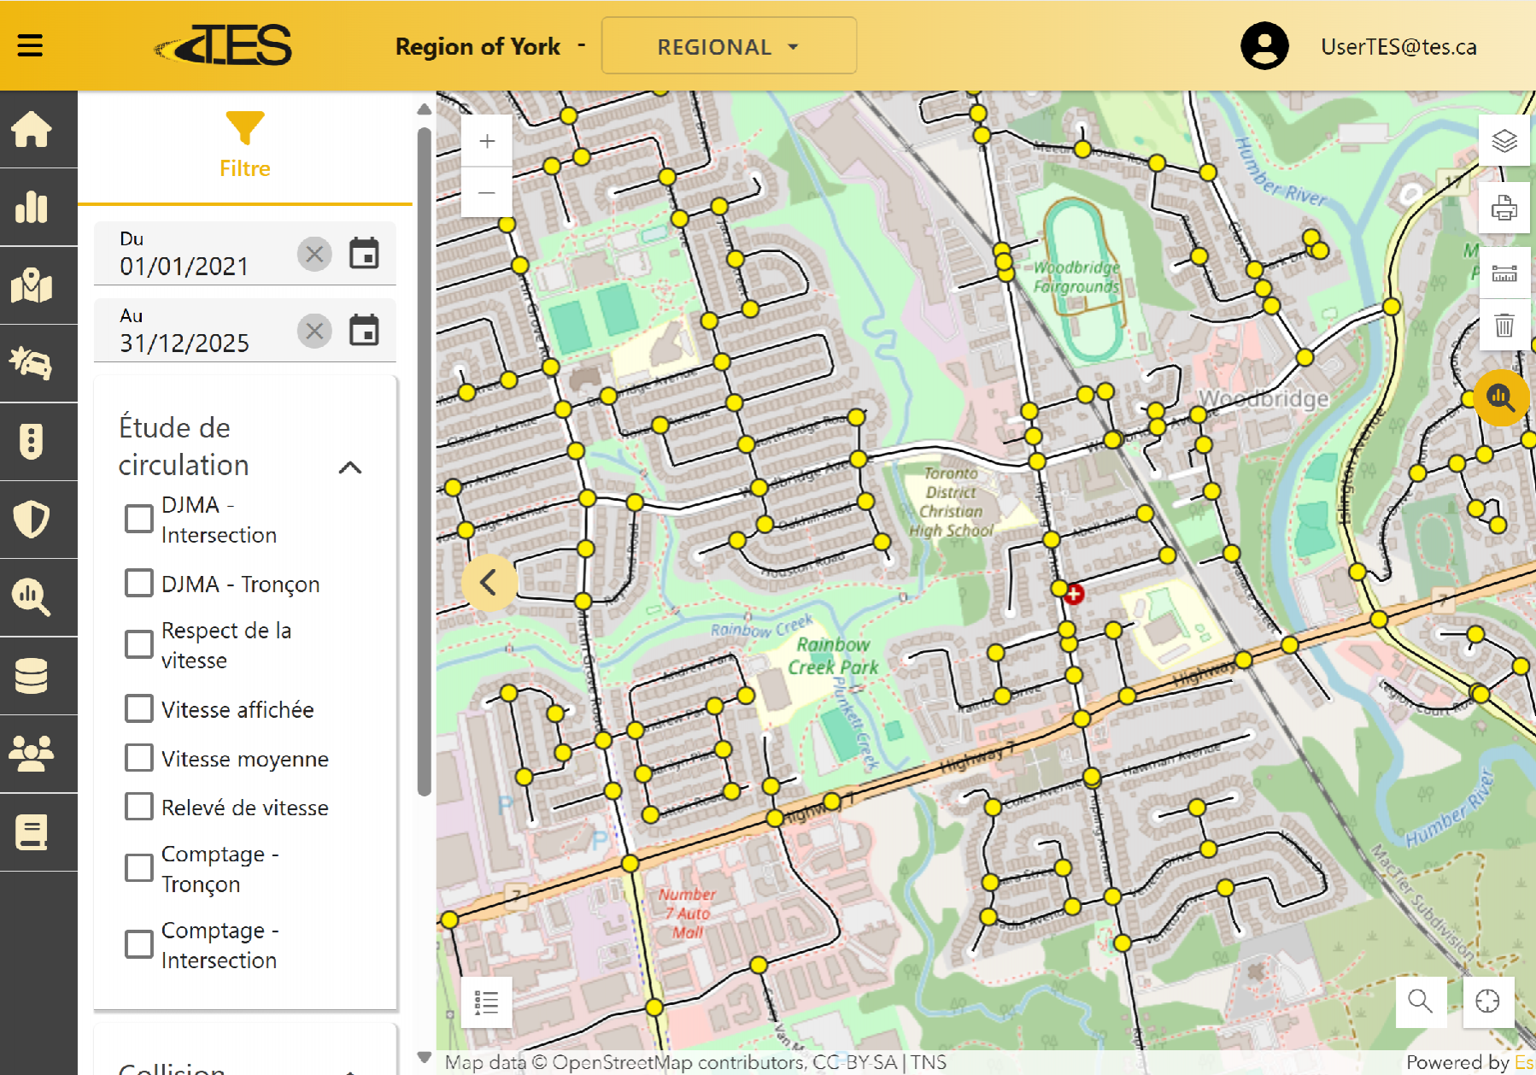
Task: Open the map layers tool
Action: [x=1504, y=140]
